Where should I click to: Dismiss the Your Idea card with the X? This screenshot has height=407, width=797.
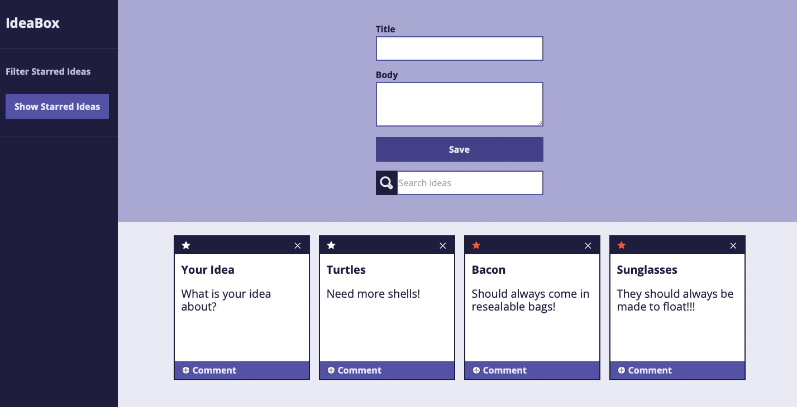297,245
